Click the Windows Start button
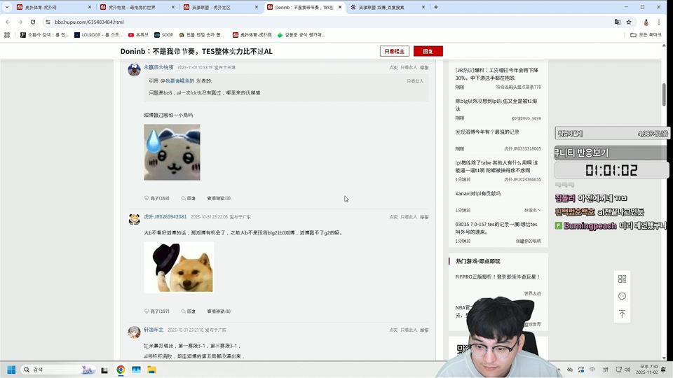The height and width of the screenshot is (378, 673). tap(11, 370)
